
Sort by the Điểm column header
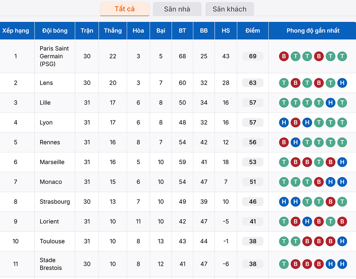click(253, 31)
